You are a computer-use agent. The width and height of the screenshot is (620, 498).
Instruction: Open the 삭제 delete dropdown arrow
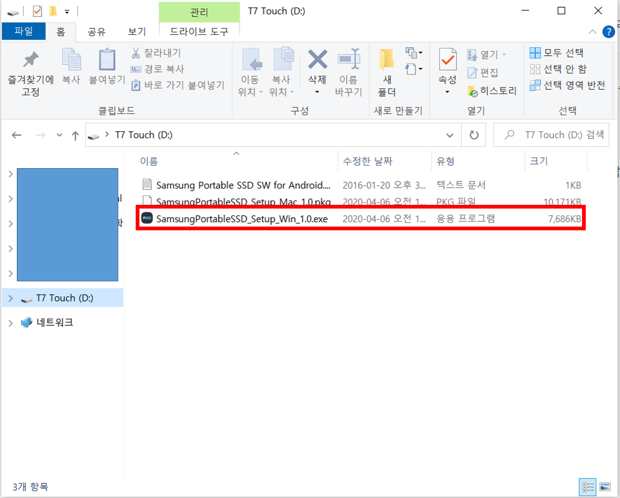(317, 92)
